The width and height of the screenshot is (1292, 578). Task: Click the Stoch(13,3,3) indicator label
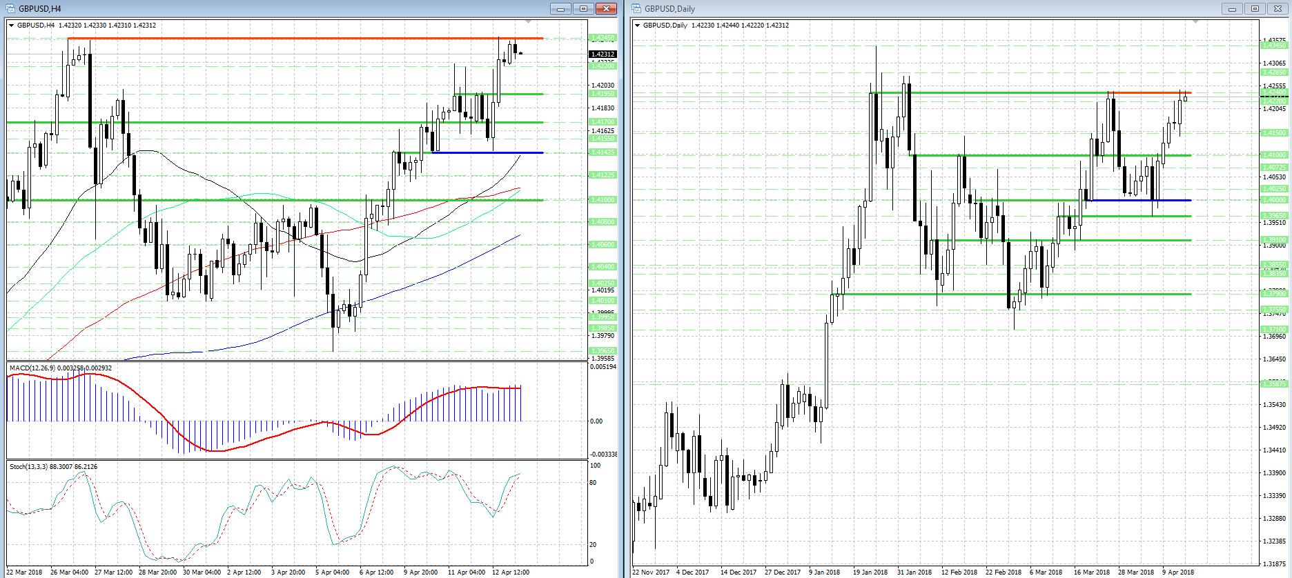coord(53,466)
